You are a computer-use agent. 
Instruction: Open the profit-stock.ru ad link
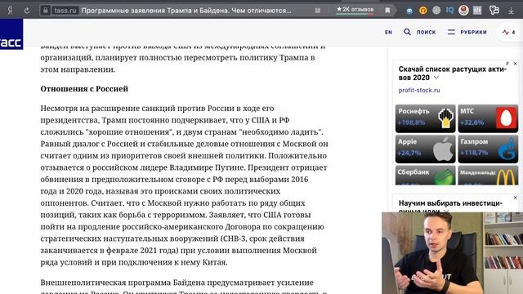click(x=419, y=91)
